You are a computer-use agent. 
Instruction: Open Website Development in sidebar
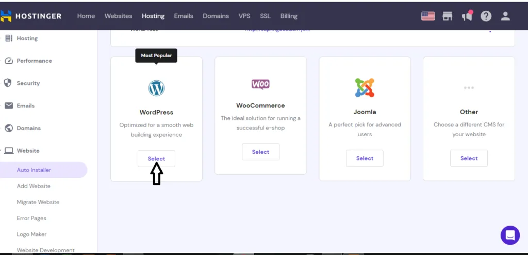(46, 250)
